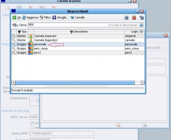Open the Schedulazione dropdown
Viewport: 171px width, 140px height.
[38, 101]
